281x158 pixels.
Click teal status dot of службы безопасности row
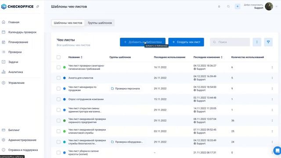pyautogui.click(x=65, y=142)
